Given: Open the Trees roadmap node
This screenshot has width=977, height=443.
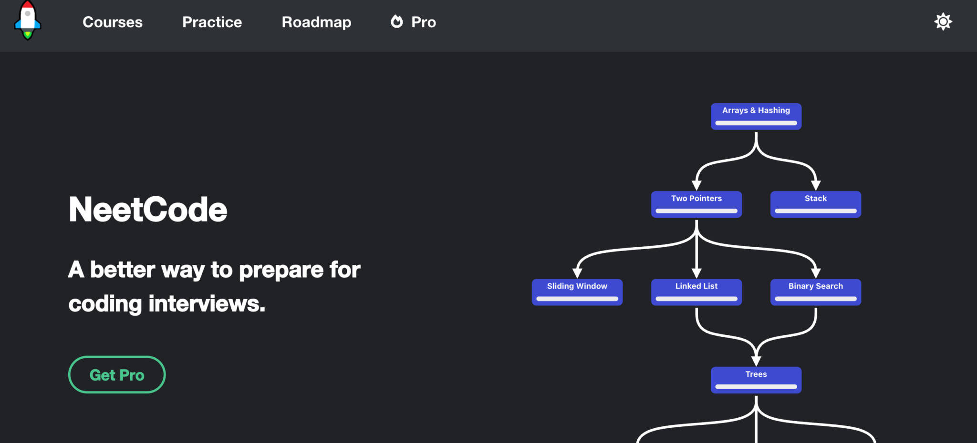Looking at the screenshot, I should 756,374.
